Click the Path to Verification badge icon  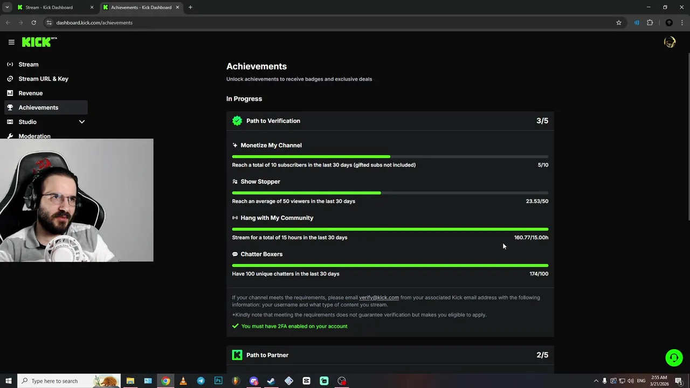click(237, 121)
